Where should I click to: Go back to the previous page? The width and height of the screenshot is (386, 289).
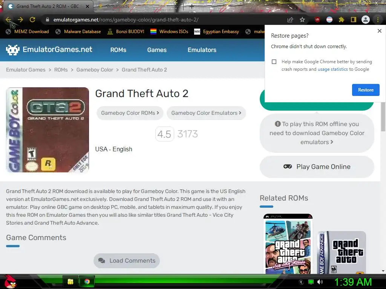click(8, 20)
